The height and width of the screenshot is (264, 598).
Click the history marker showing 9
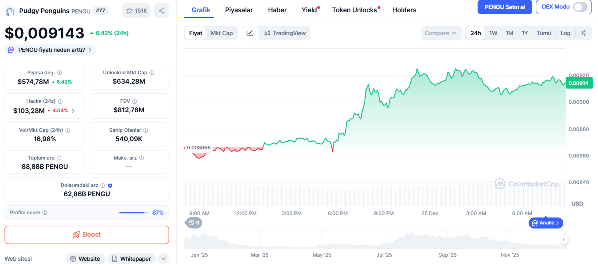click(x=194, y=223)
